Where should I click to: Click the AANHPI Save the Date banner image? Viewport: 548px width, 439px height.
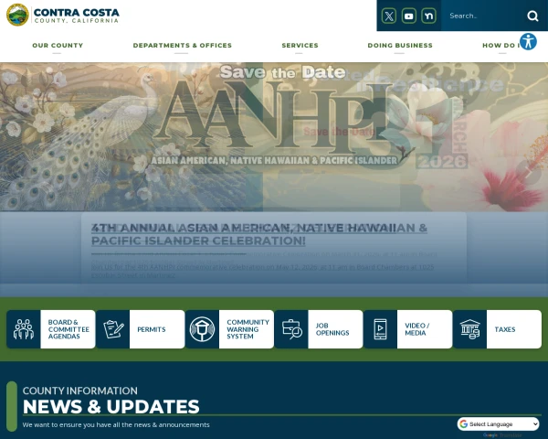click(274, 137)
